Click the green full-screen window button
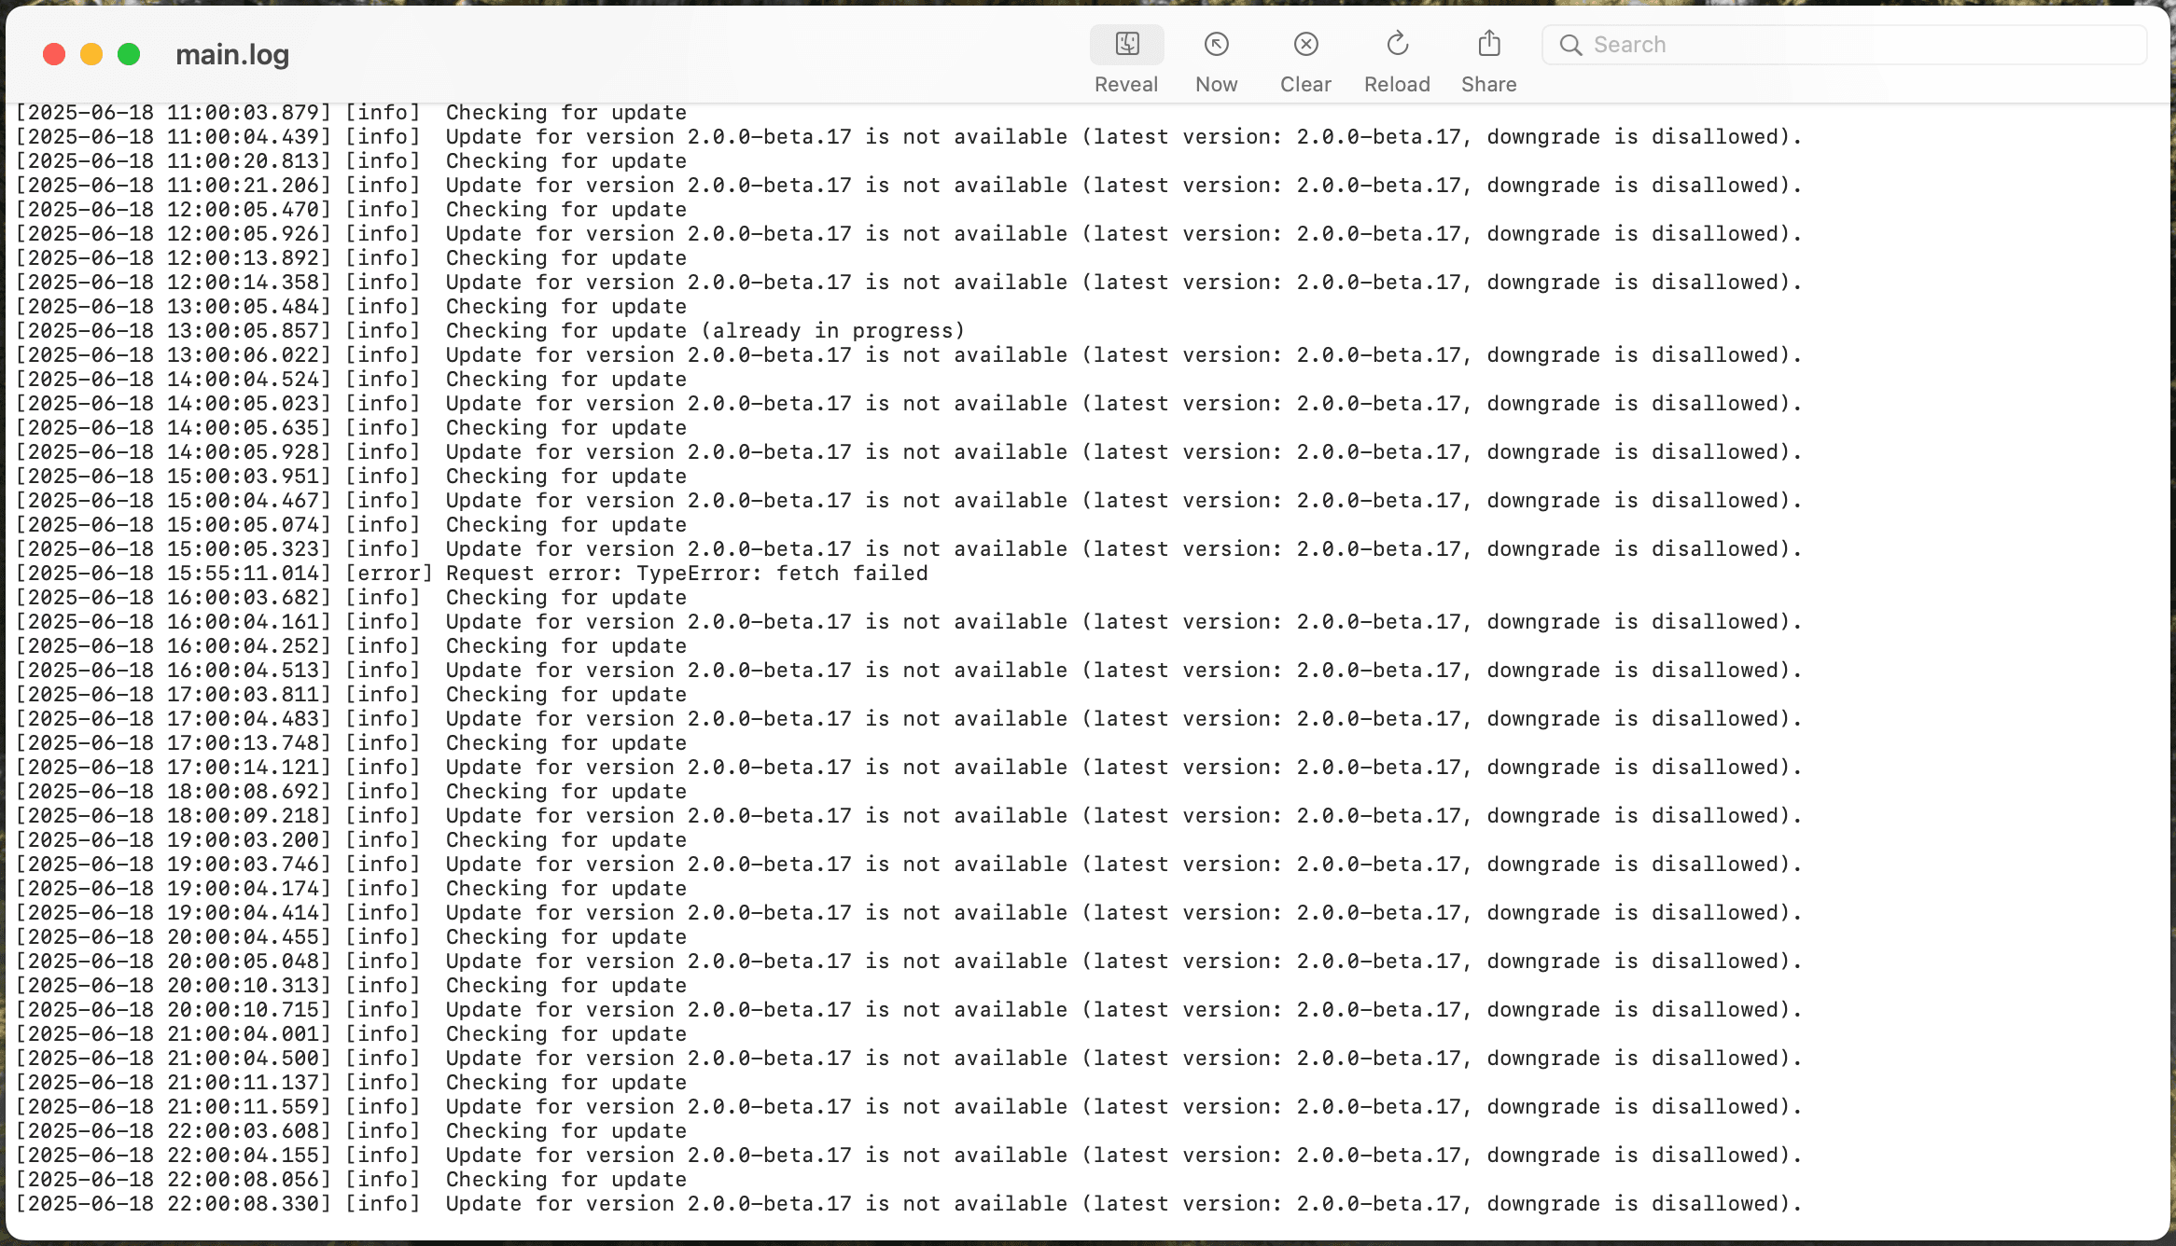Viewport: 2176px width, 1246px height. pos(128,54)
